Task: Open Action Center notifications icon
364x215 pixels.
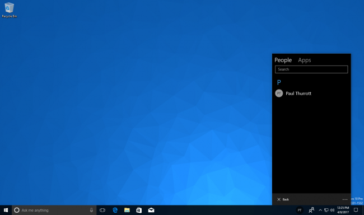Action: click(x=356, y=210)
